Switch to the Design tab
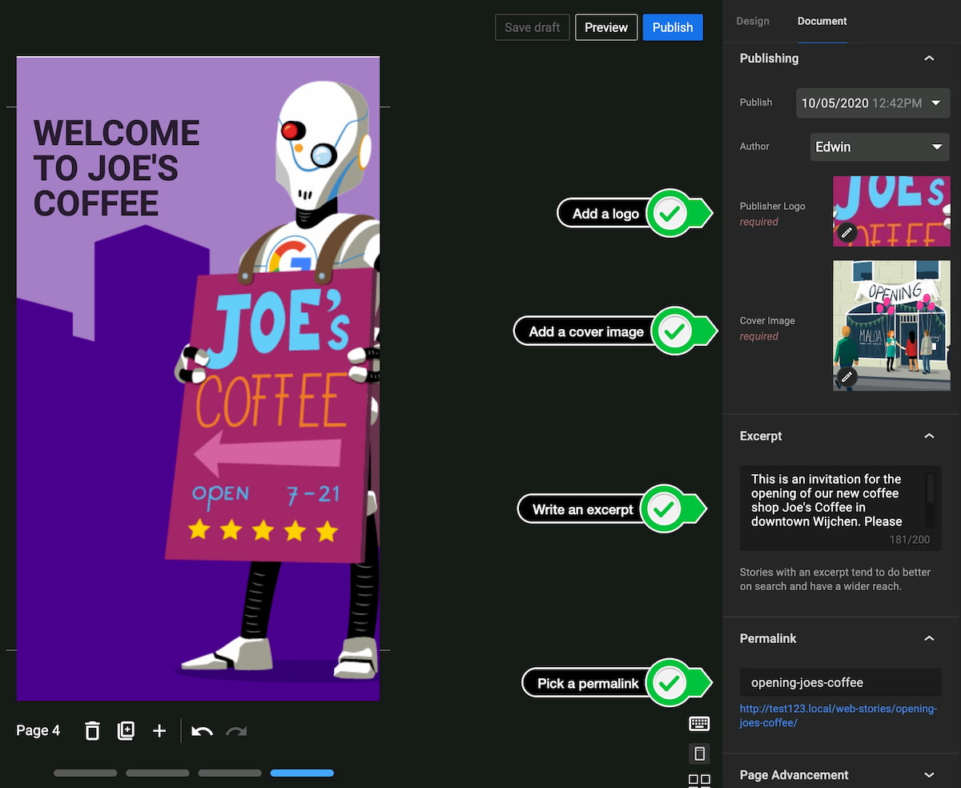 pyautogui.click(x=753, y=22)
